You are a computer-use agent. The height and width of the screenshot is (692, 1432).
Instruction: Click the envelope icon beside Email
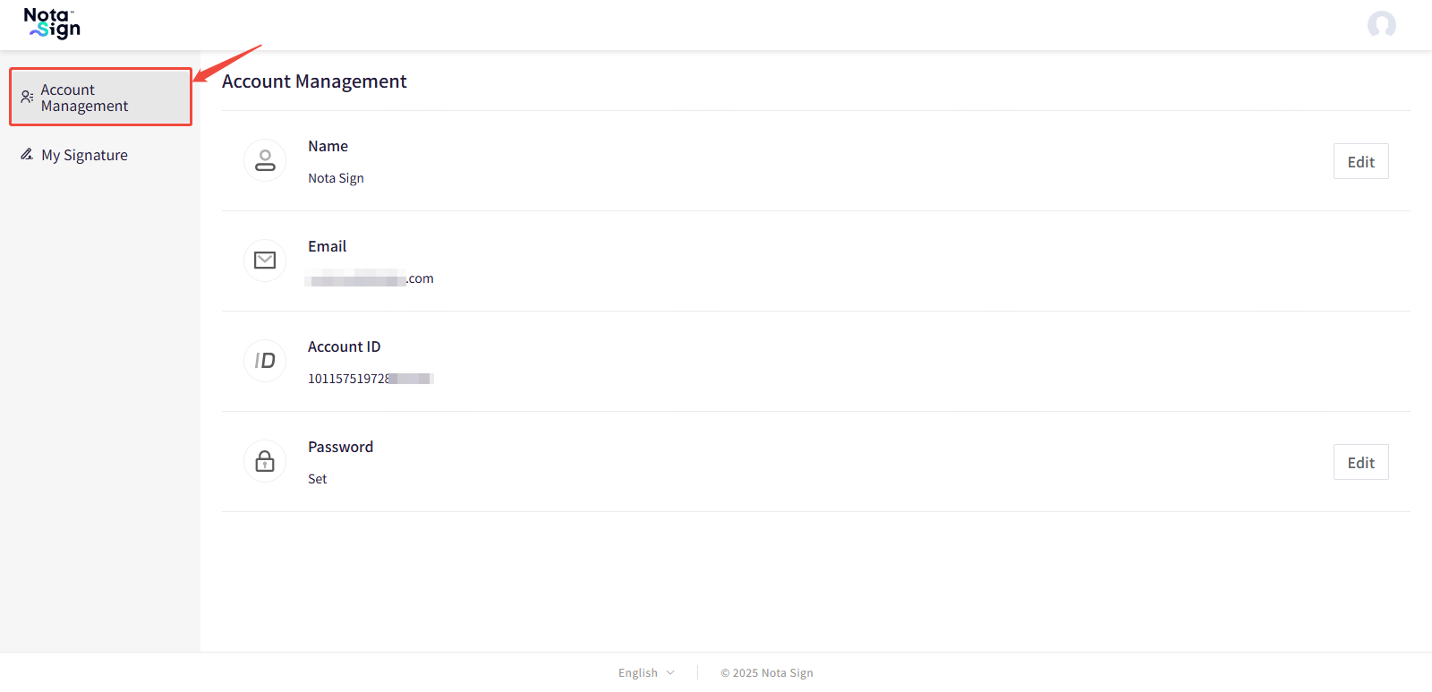coord(265,261)
